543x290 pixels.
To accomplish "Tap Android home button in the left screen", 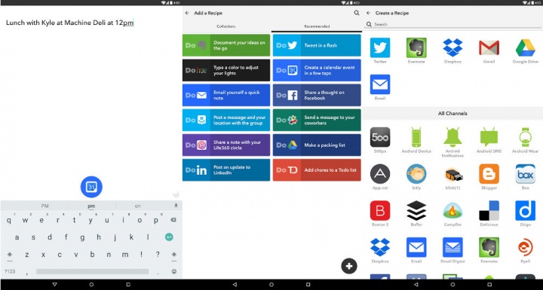I will (x=91, y=285).
